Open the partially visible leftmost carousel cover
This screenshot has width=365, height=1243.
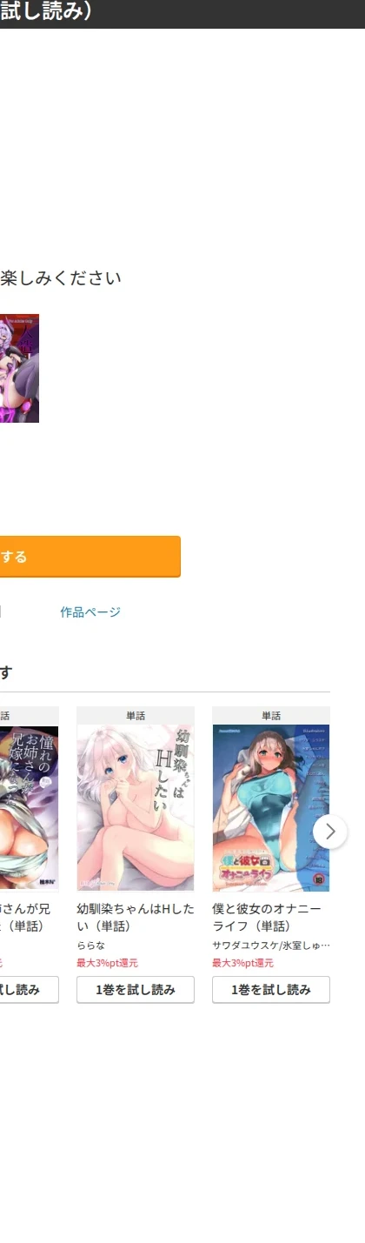(x=30, y=808)
